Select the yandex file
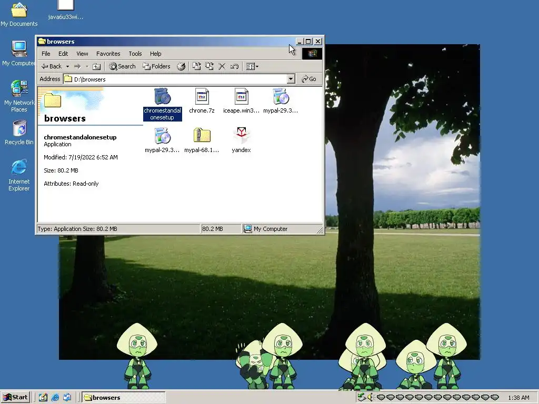This screenshot has height=404, width=539. [241, 140]
